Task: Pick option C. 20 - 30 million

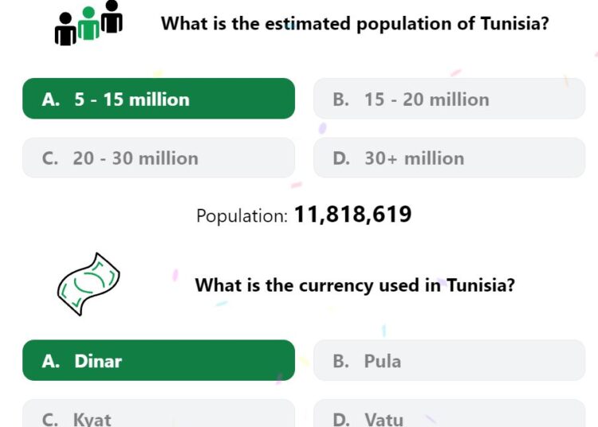Action: (x=159, y=158)
